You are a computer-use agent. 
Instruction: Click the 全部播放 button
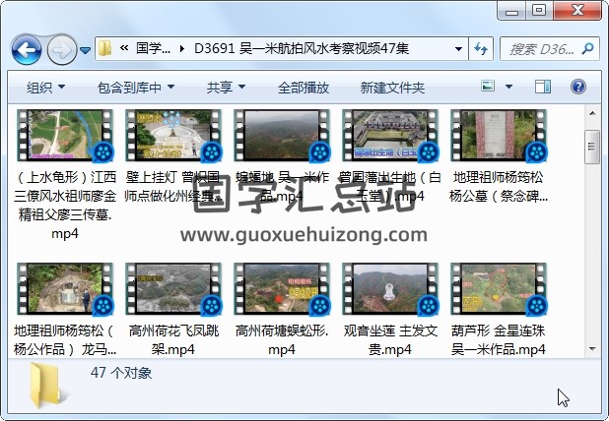point(303,88)
